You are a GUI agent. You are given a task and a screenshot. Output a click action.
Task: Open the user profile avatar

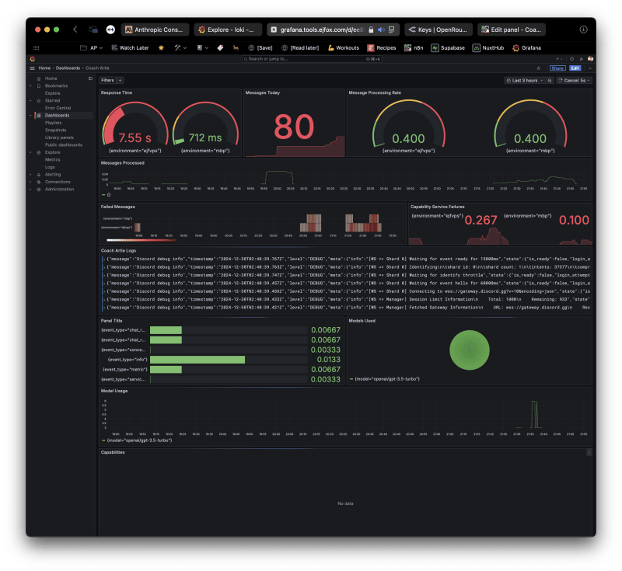(x=590, y=59)
